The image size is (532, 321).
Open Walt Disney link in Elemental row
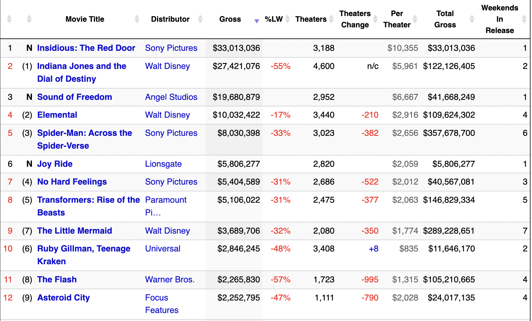point(167,115)
